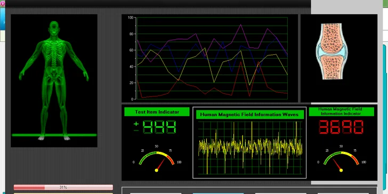This screenshot has width=388, height=194.
Task: Click the Test Item Indicator green header
Action: pyautogui.click(x=157, y=112)
